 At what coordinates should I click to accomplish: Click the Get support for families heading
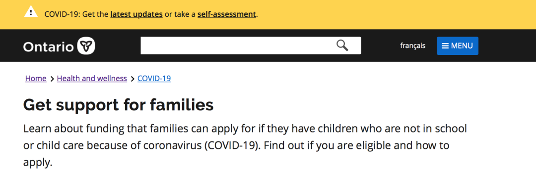point(118,105)
